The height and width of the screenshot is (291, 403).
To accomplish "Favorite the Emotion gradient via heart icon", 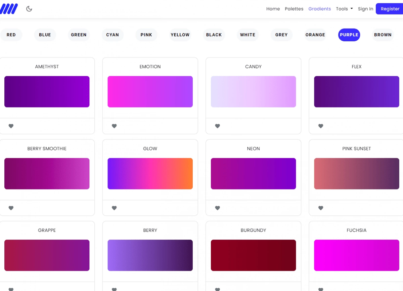I will click(114, 126).
